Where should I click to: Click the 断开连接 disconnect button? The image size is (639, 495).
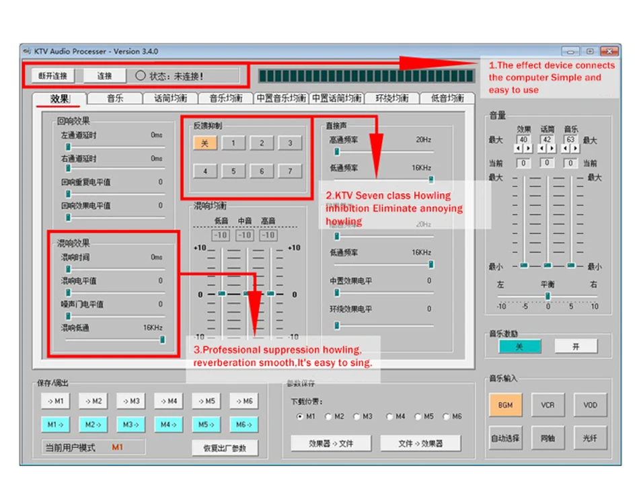tap(53, 76)
